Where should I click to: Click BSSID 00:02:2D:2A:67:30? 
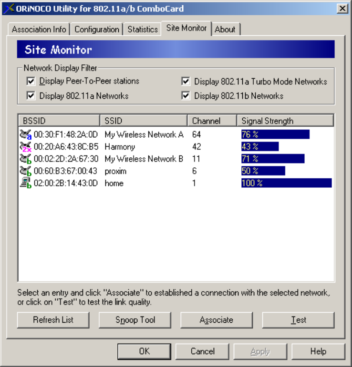coord(66,159)
